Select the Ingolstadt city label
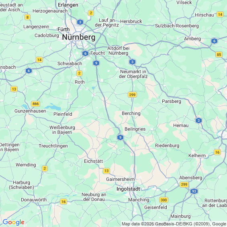Image resolution: width=227 pixels, height=227 pixels. coord(128,189)
